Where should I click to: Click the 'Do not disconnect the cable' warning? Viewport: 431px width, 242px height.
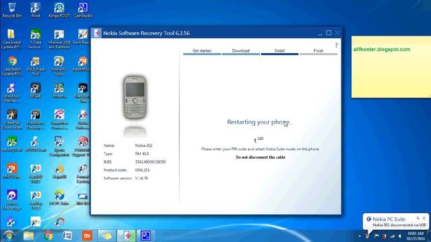pyautogui.click(x=261, y=157)
